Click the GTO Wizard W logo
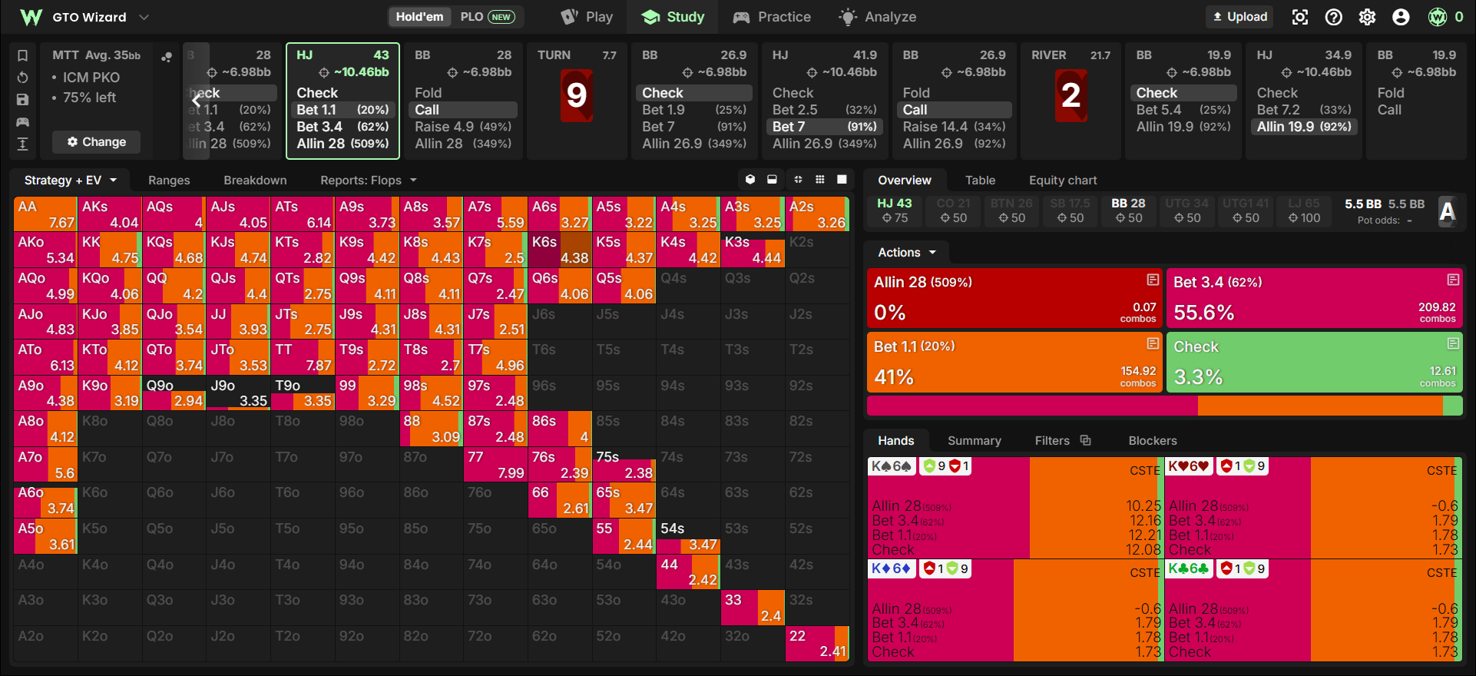The height and width of the screenshot is (676, 1476). pyautogui.click(x=31, y=17)
